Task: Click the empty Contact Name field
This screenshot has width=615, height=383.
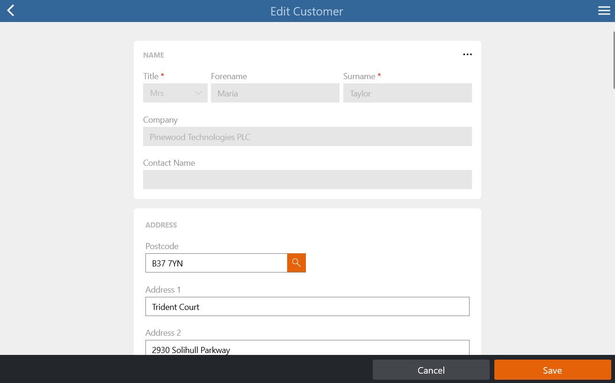Action: (x=307, y=180)
